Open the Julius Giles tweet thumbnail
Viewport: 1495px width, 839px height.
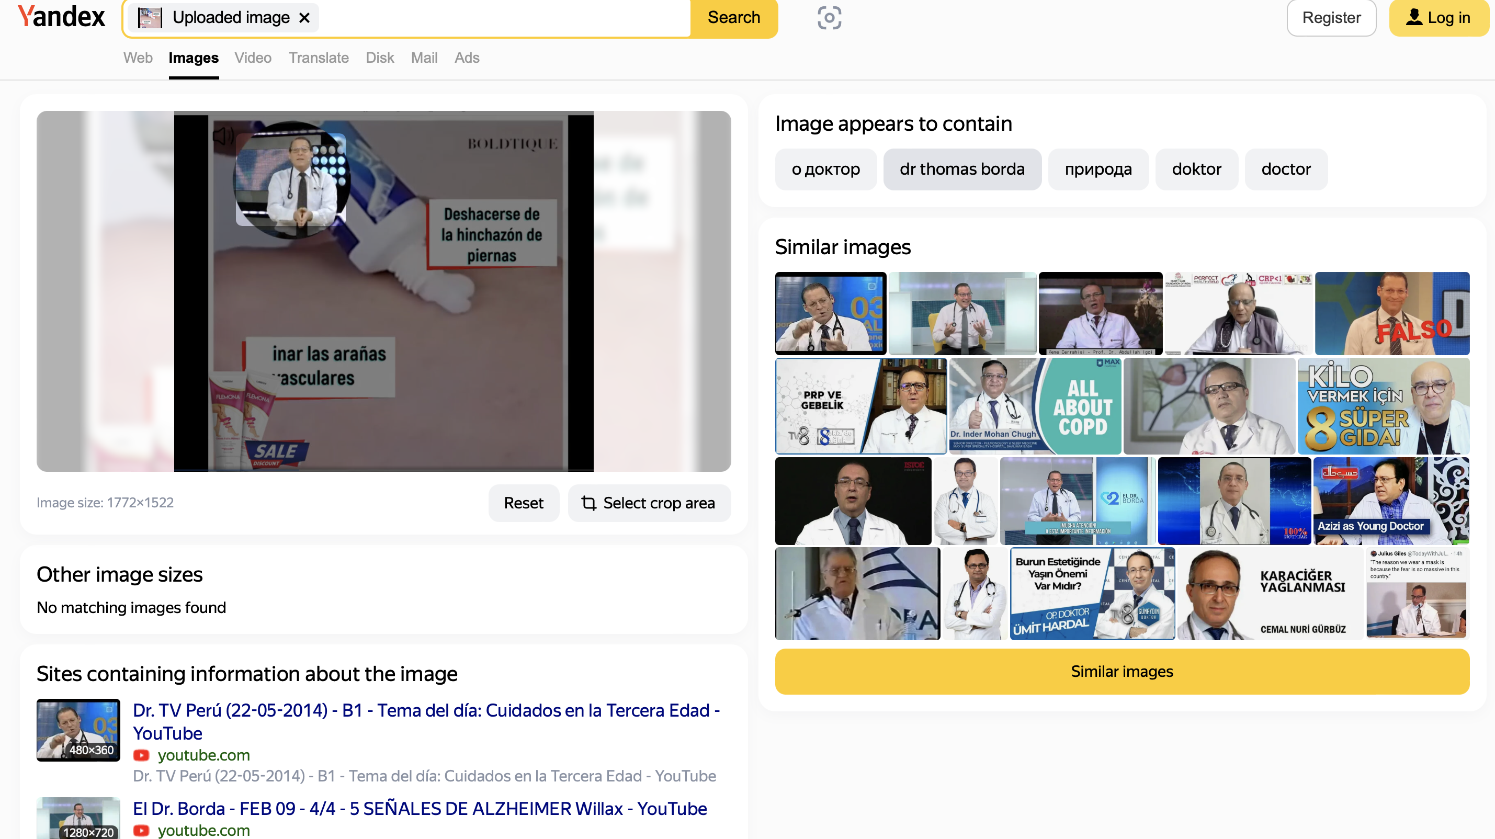(x=1417, y=593)
